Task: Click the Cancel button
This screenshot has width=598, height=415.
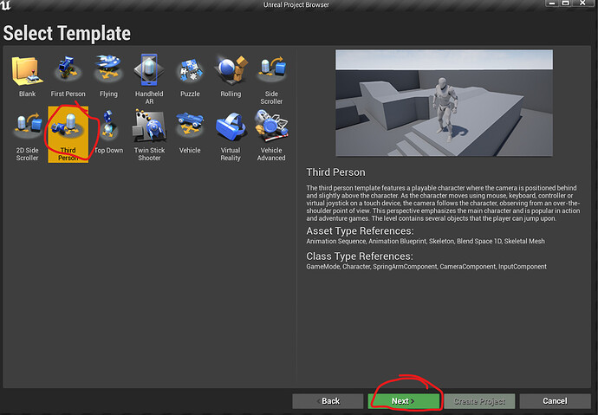Action: pos(555,401)
